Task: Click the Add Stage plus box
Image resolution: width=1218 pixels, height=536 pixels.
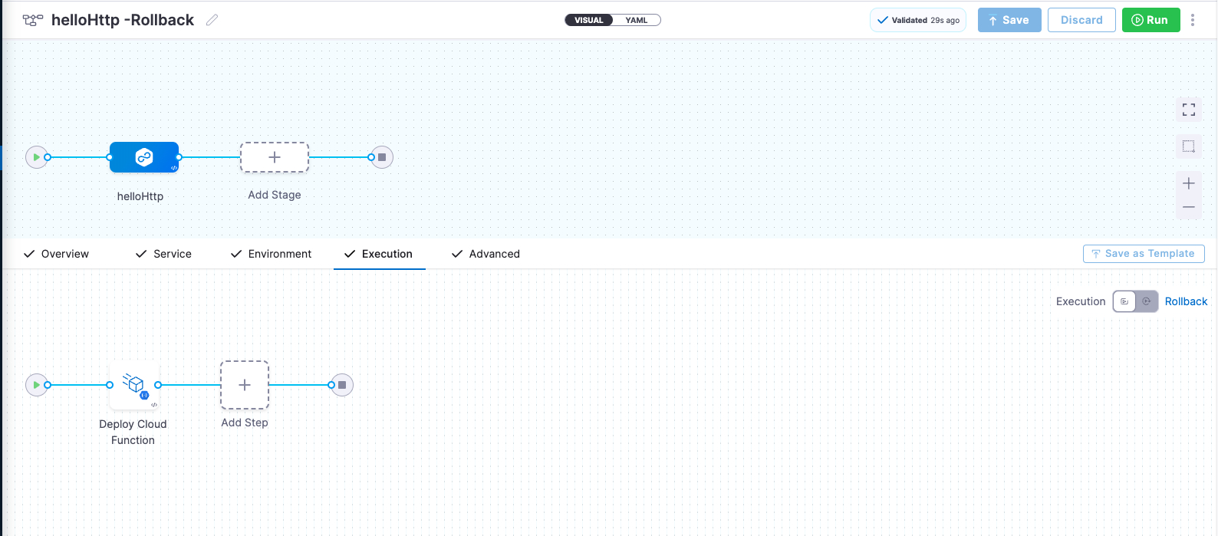Action: point(275,157)
